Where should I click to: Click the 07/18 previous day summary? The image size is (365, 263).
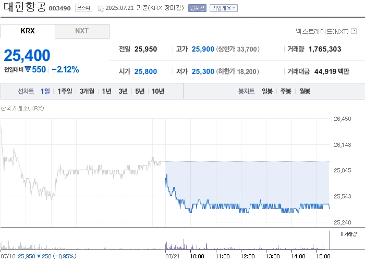coord(39,256)
